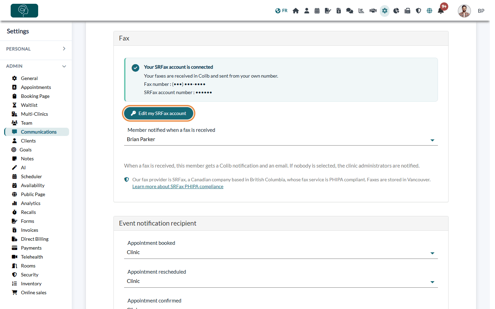Select Communications in the sidebar

pos(37,132)
